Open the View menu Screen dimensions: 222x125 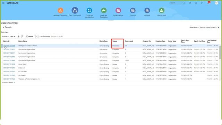(12, 36)
